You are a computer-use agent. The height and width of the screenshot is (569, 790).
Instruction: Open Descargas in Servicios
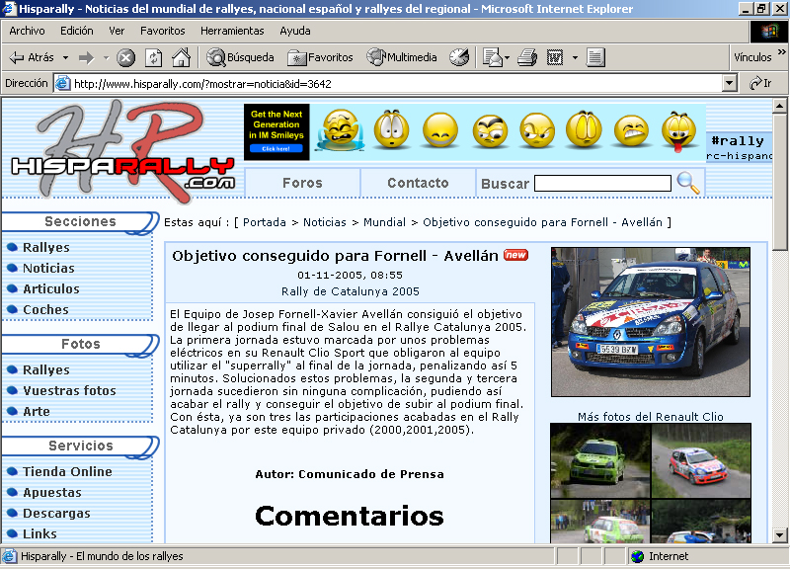[56, 513]
